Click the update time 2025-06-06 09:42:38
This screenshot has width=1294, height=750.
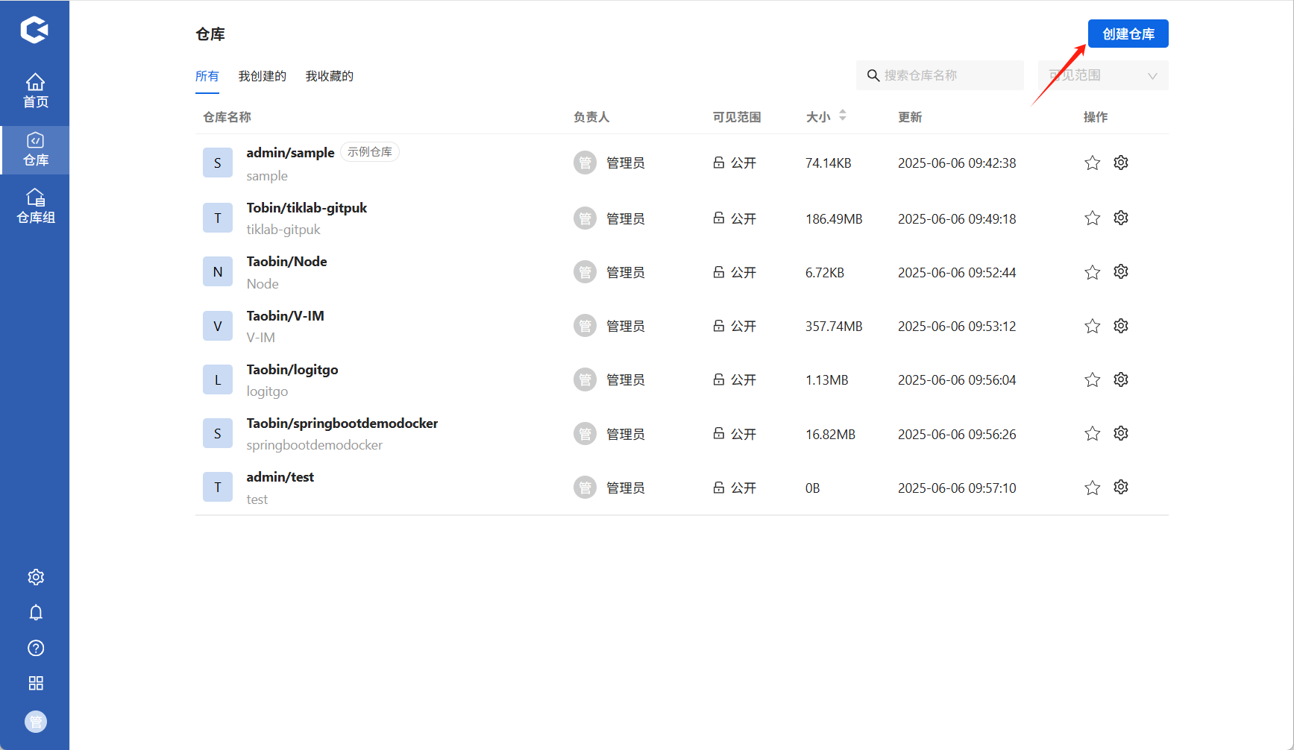957,163
